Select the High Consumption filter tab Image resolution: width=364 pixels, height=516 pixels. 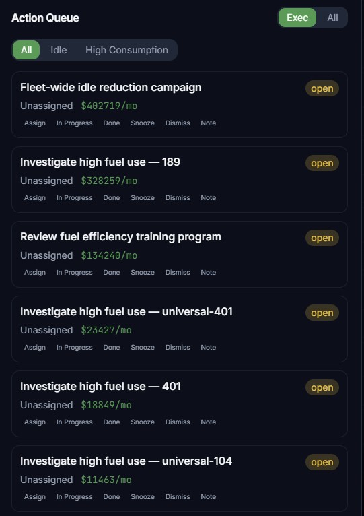click(x=126, y=50)
